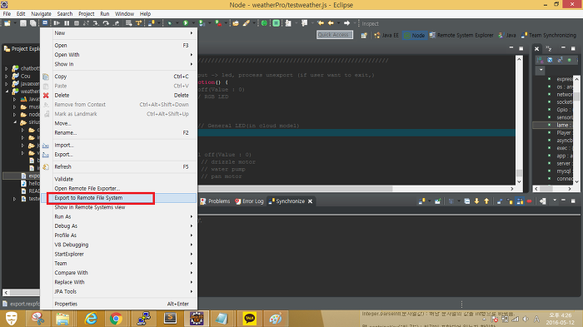Click the New file toolbar icon
Viewport: 583px width, 327px height.
(7, 23)
